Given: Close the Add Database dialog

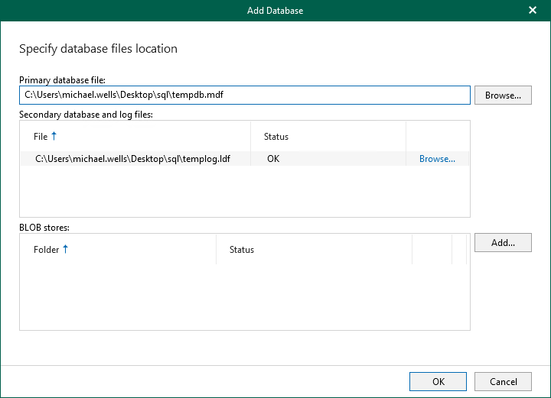Looking at the screenshot, I should (533, 11).
